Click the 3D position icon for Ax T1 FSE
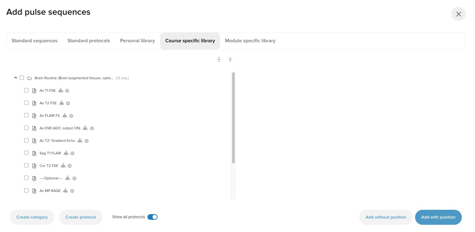Image resolution: width=475 pixels, height=232 pixels. click(x=61, y=90)
